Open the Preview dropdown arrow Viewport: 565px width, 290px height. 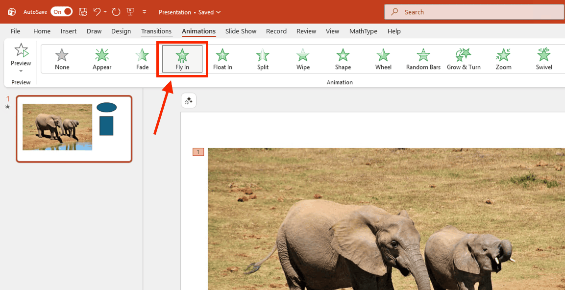[x=21, y=71]
